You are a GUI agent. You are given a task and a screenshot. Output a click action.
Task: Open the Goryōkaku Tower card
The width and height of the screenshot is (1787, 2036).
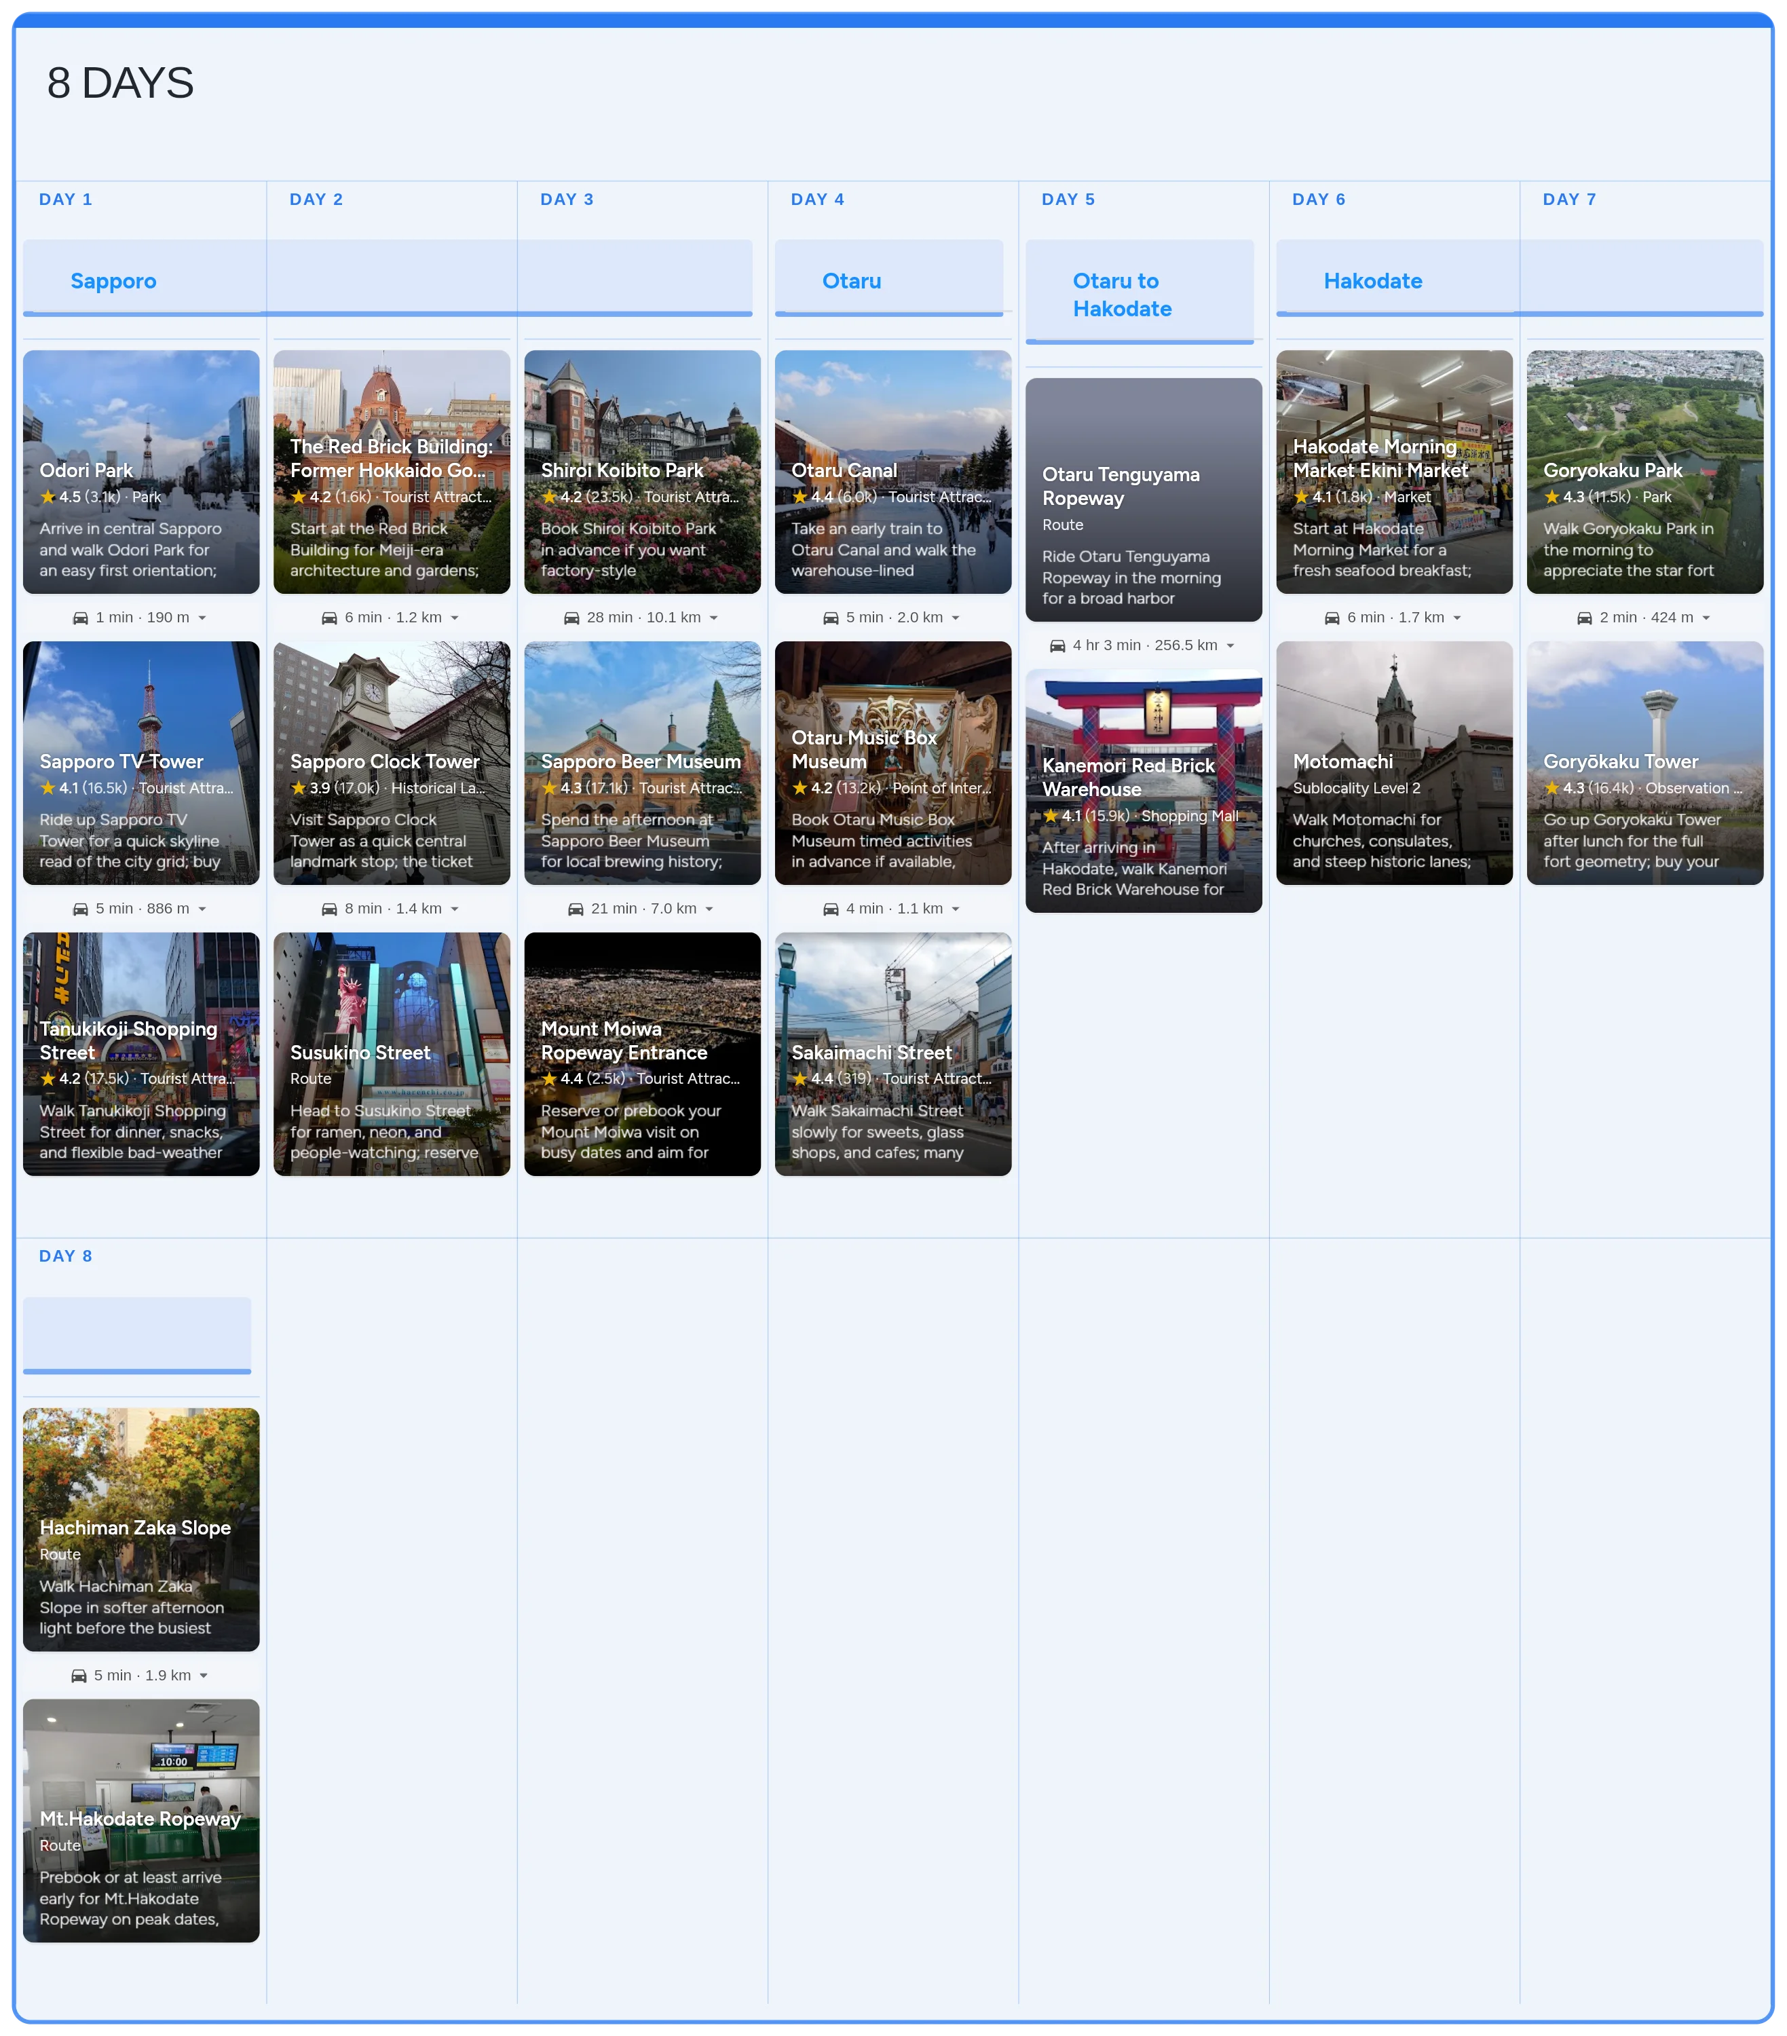click(x=1644, y=763)
